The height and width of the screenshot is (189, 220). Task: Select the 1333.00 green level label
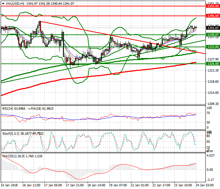(x=213, y=47)
